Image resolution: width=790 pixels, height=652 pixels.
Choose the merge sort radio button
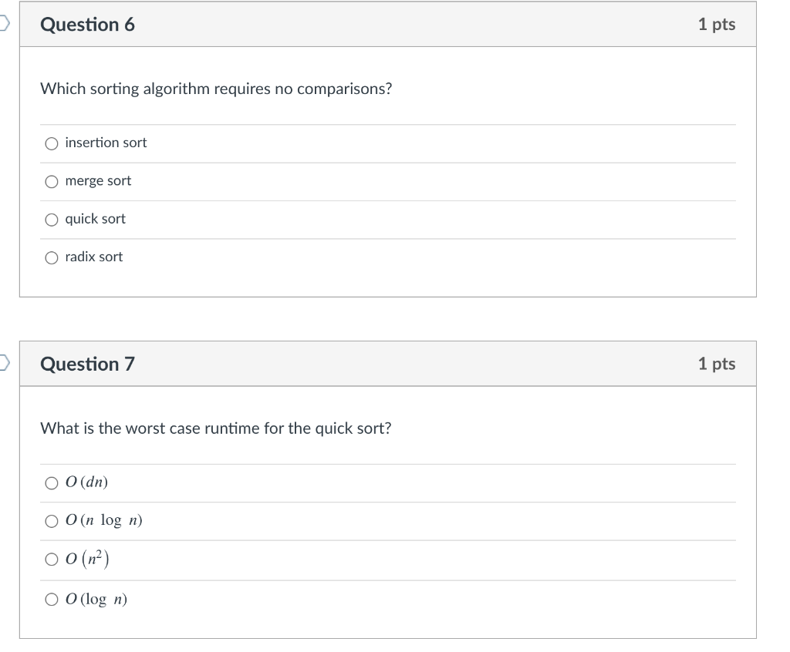click(x=52, y=182)
